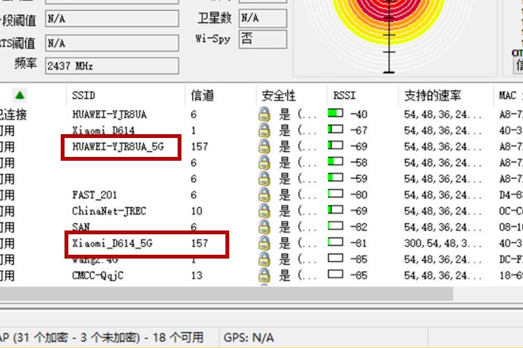This screenshot has height=348, width=523.
Task: Click the lock icon for Xiaomi_D614_5G
Action: [264, 243]
